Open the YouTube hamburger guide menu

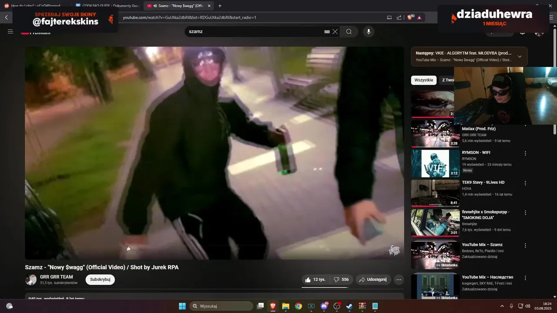10,32
